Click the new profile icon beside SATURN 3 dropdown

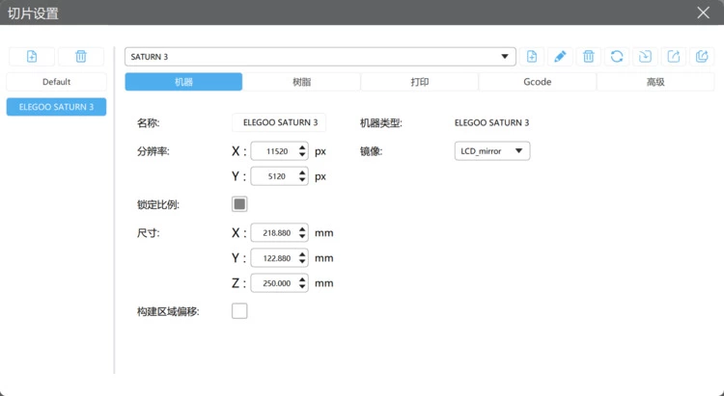tap(532, 57)
